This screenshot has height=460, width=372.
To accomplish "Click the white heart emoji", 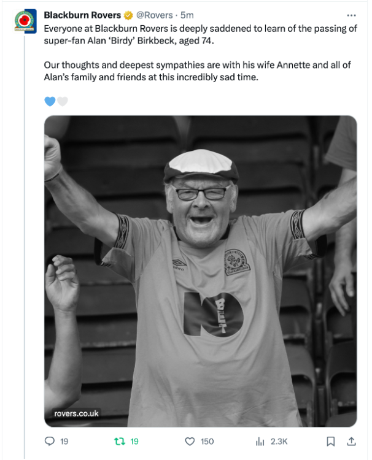I will coord(62,101).
